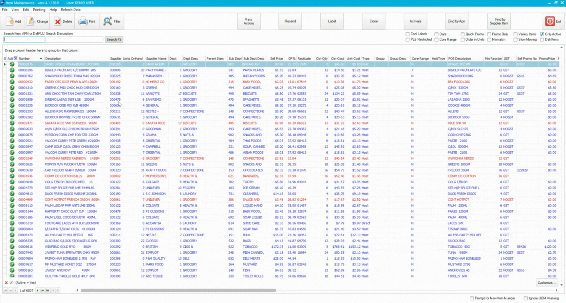
Task: Go to the last record navigator arrow
Action: tap(47, 290)
